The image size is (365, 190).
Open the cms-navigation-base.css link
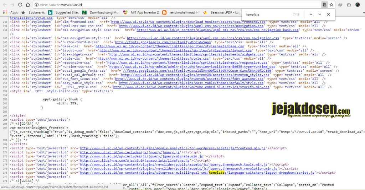(x=217, y=30)
